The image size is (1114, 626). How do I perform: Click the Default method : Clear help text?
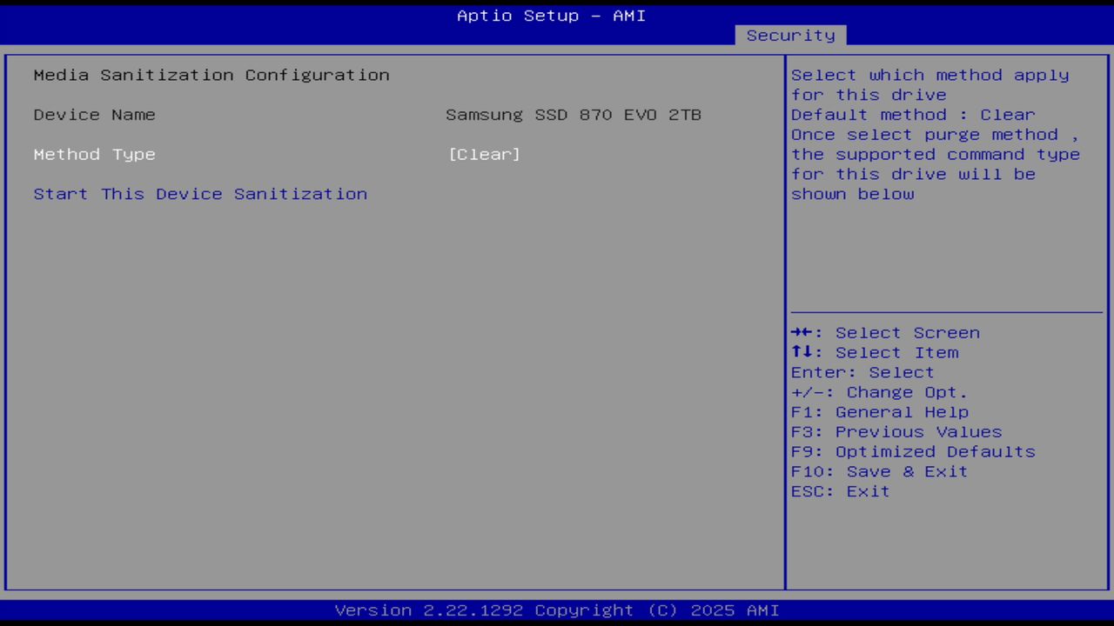point(913,115)
